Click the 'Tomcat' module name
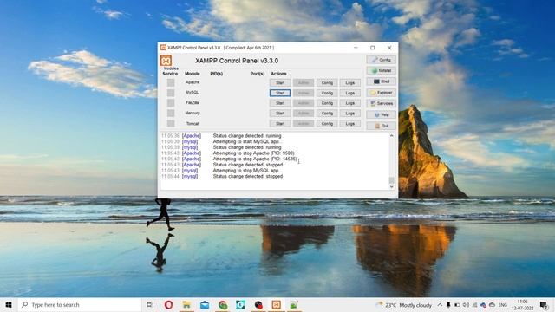 coord(193,123)
